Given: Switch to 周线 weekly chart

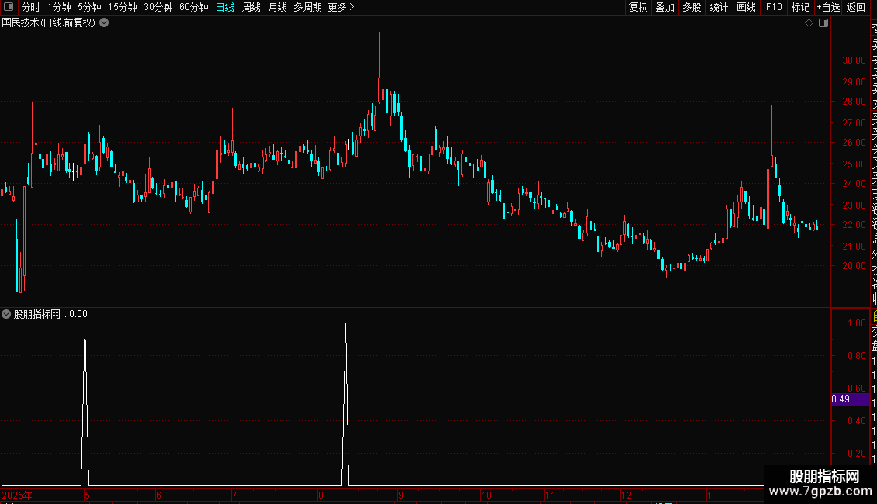Looking at the screenshot, I should (x=251, y=7).
